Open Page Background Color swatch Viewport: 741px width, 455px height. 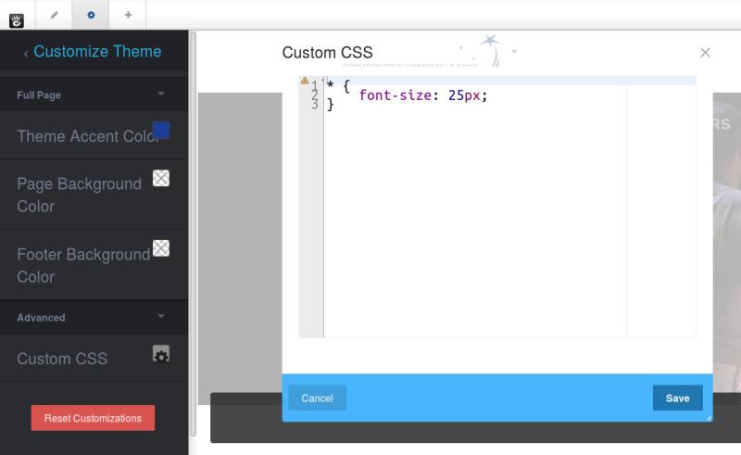click(x=161, y=178)
